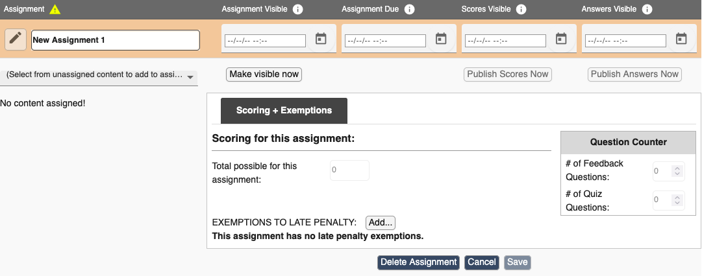Viewport: 702px width, 276px height.
Task: Click the New Assignment 1 name field
Action: (116, 40)
